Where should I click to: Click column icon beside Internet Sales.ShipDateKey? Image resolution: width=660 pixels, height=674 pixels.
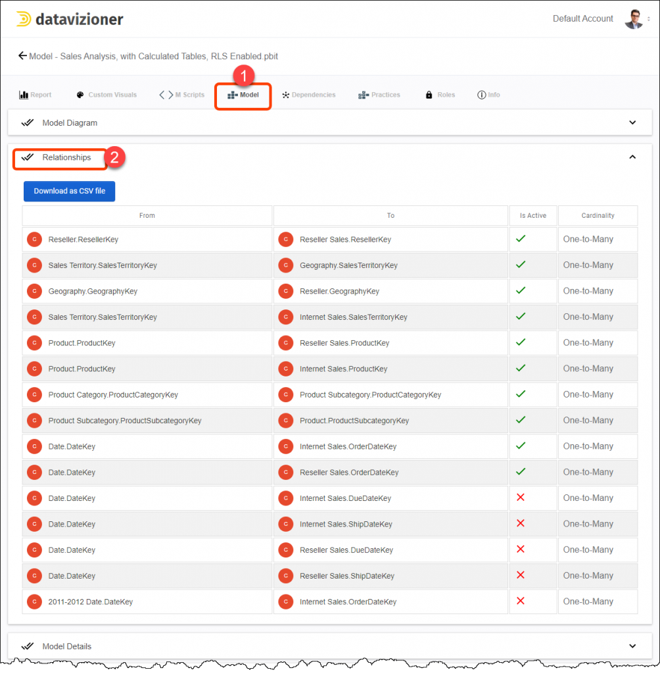(x=285, y=524)
